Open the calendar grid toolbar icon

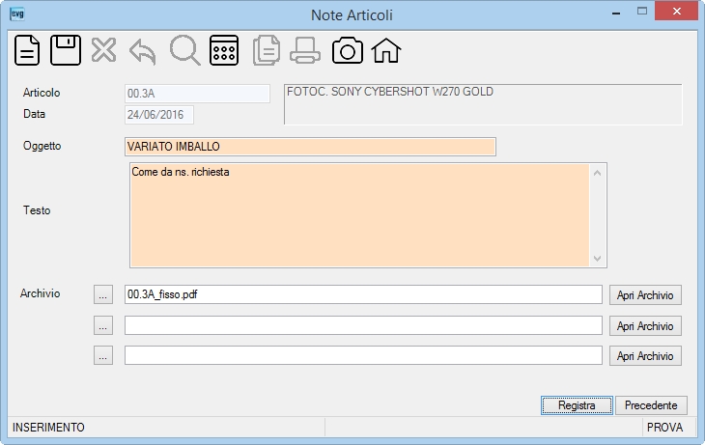pos(224,50)
